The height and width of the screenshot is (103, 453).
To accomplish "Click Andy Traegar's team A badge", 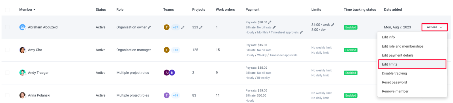I will tap(166, 73).
